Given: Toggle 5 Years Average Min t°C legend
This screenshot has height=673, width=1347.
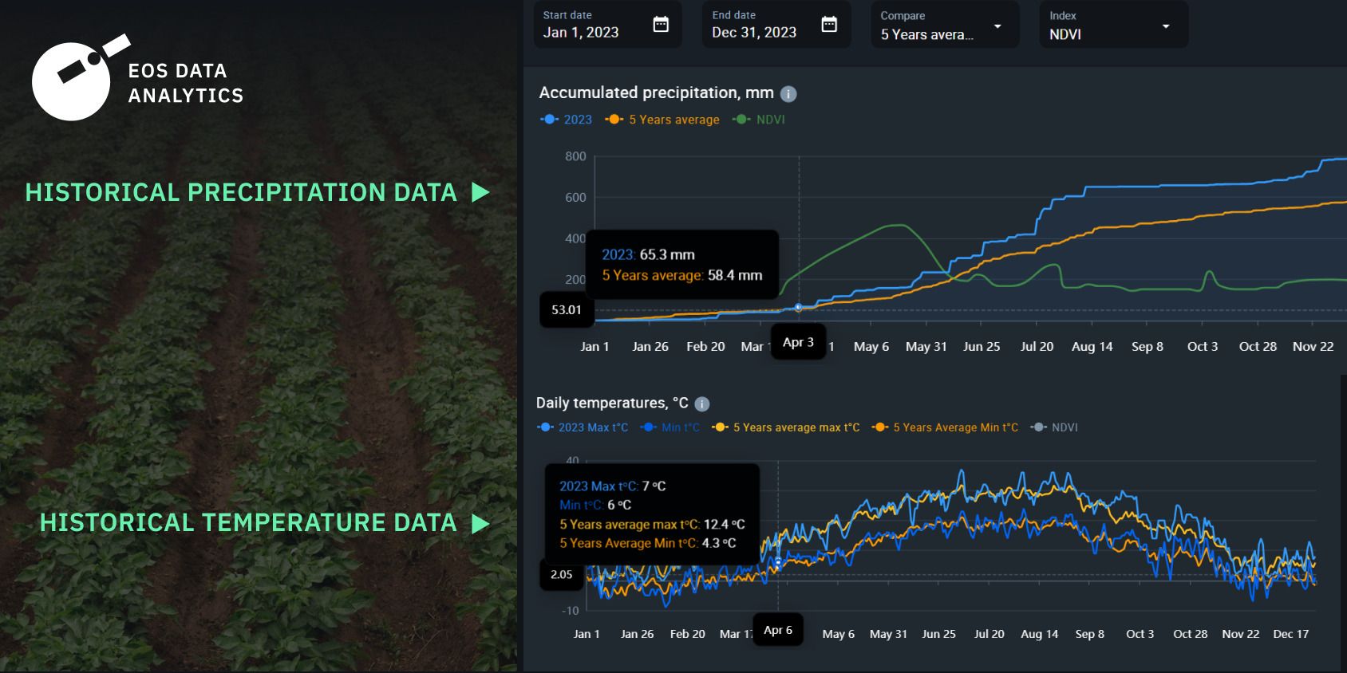Looking at the screenshot, I should point(946,427).
